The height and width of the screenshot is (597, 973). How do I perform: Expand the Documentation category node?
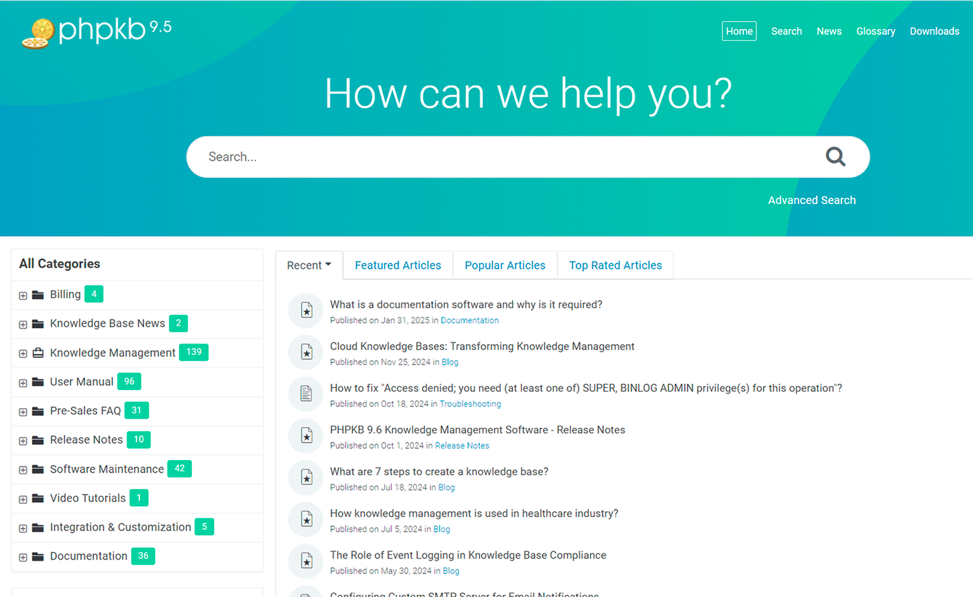(x=23, y=557)
